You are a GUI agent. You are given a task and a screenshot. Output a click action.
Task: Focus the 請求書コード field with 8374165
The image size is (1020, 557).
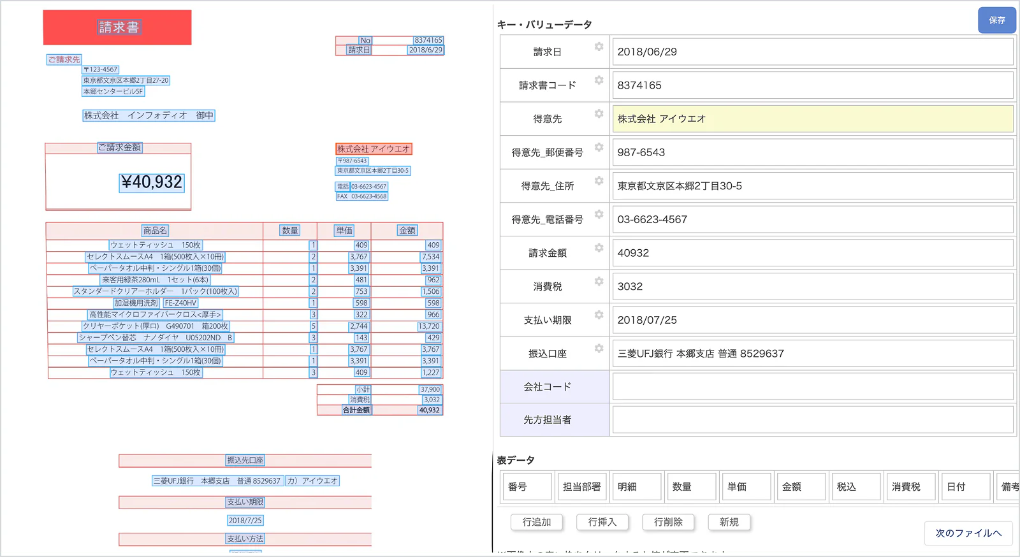click(x=813, y=85)
